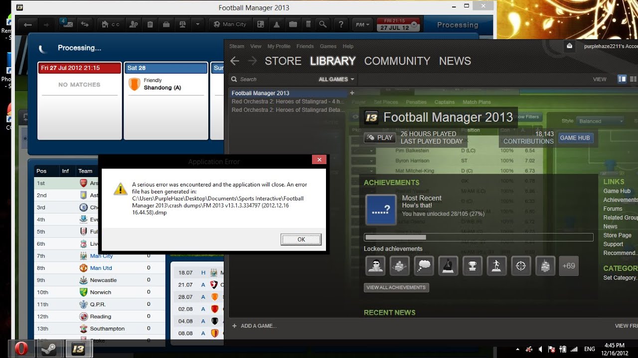Click FM briefcase icon in toolbar

click(x=166, y=24)
